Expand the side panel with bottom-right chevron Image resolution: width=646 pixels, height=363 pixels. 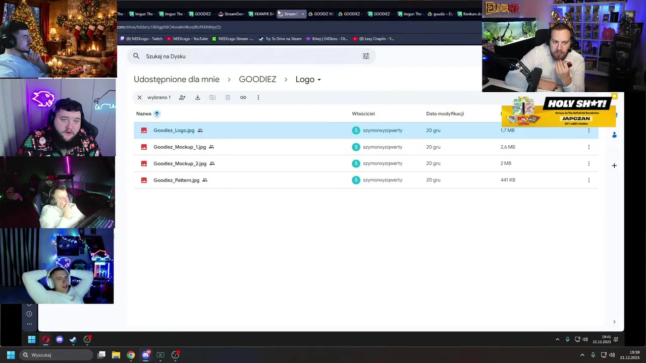click(614, 322)
